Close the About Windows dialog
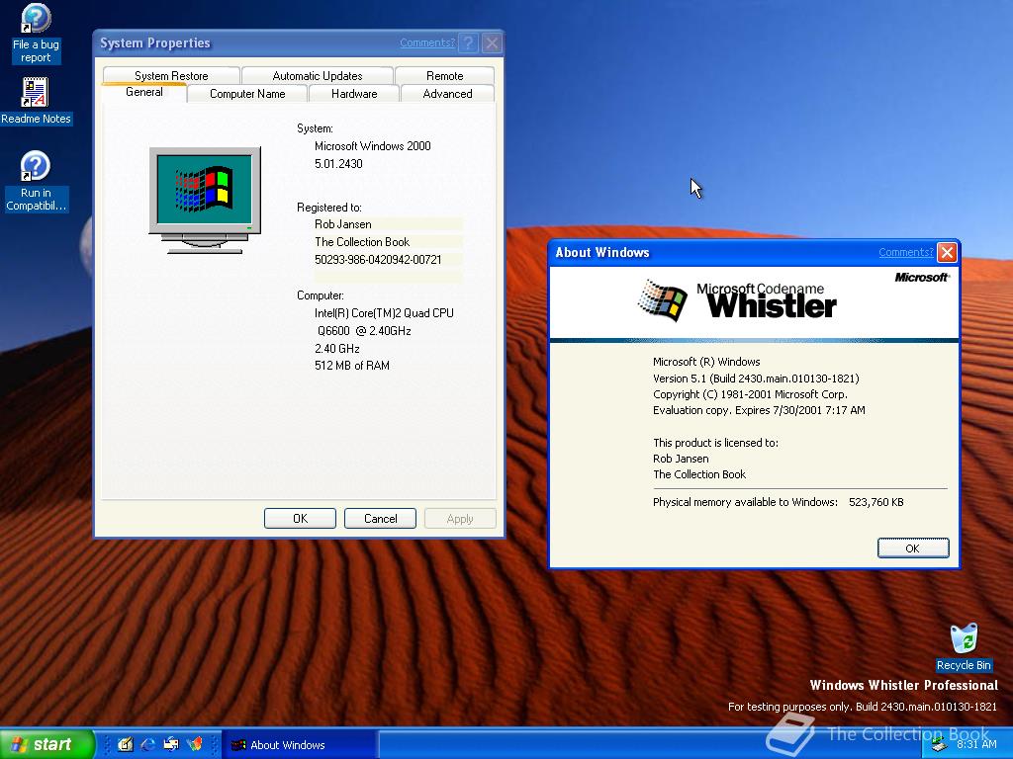 [947, 252]
